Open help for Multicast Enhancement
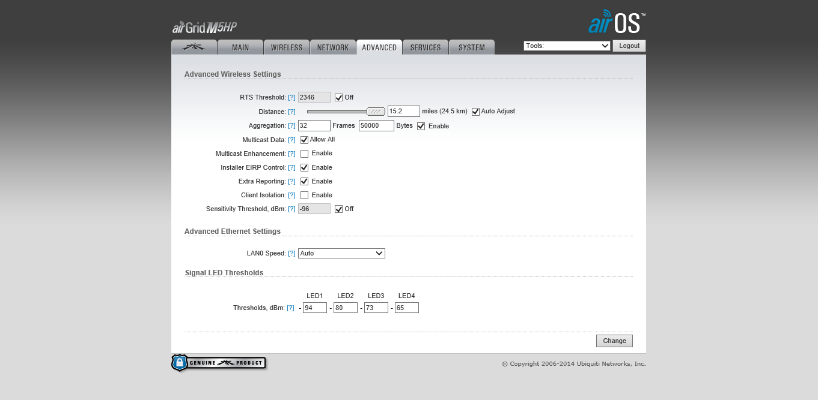Image resolution: width=818 pixels, height=400 pixels. click(291, 154)
